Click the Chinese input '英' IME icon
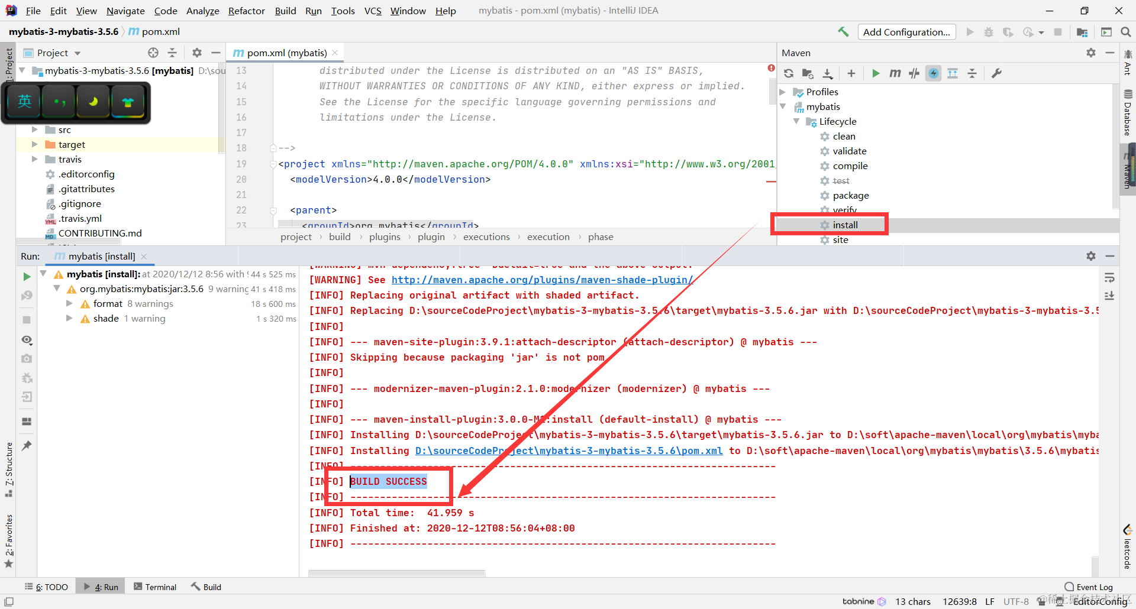Viewport: 1136px width, 609px height. coord(24,102)
